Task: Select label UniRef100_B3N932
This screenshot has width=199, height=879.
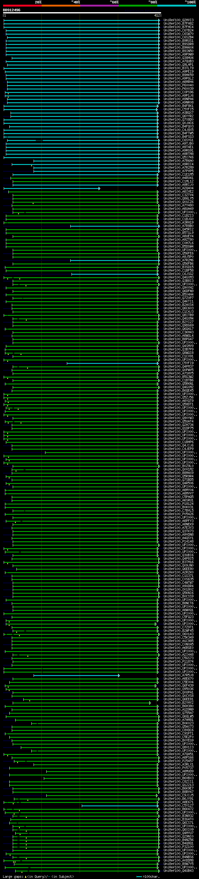Action: (178, 815)
